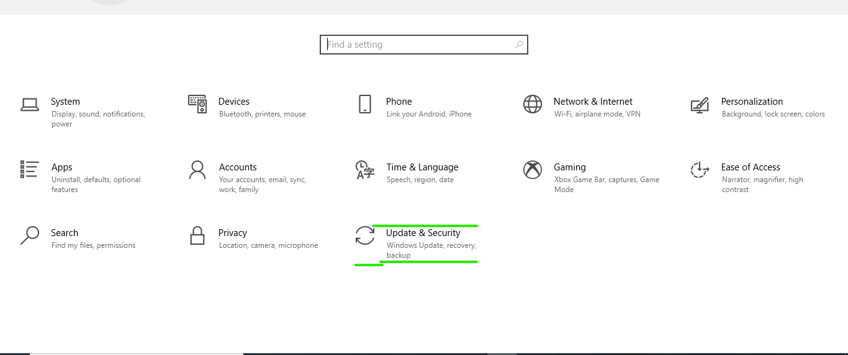The width and height of the screenshot is (848, 355).
Task: Open the Search settings title
Action: (x=65, y=233)
